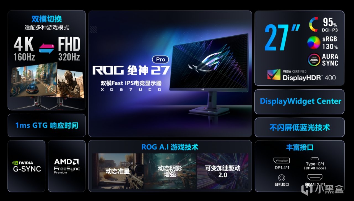The height and width of the screenshot is (201, 354).
Task: Select the DP1.4 port icon
Action: coord(282,161)
